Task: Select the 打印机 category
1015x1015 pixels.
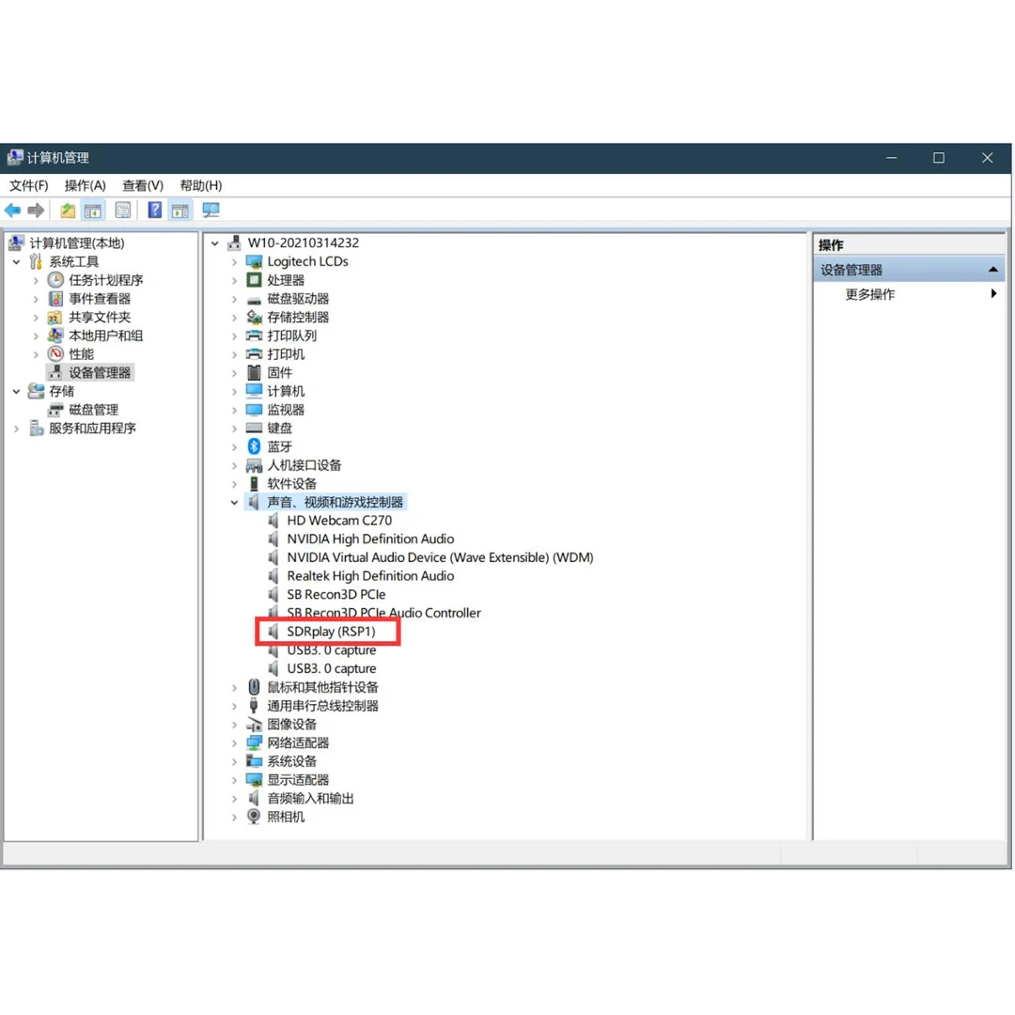Action: tap(286, 354)
